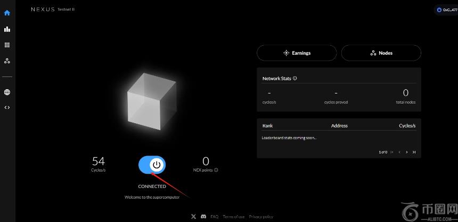
Task: Open the Privacy policy link
Action: click(261, 217)
